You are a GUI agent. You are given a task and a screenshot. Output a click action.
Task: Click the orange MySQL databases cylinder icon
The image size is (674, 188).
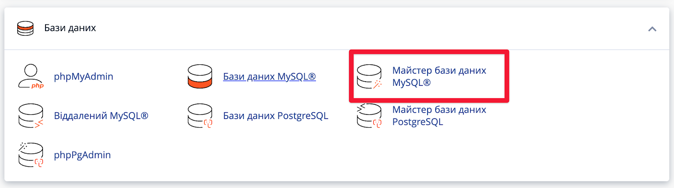click(x=200, y=77)
